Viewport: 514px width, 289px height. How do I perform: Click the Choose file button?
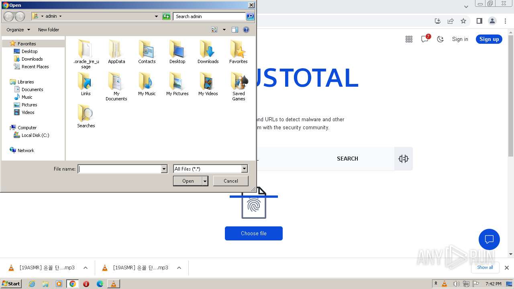coord(254,233)
